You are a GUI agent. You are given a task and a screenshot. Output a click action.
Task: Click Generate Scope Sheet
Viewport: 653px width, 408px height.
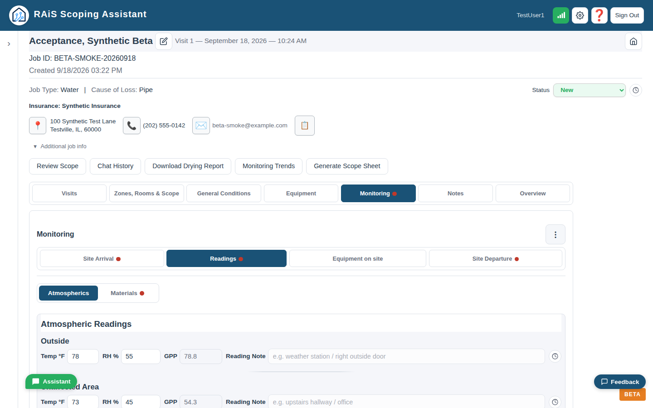click(347, 166)
